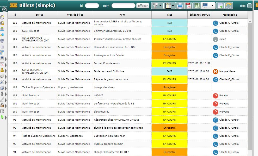The image size is (258, 156).
Task: Open the database icon in sidebar
Action: (x=2, y=111)
